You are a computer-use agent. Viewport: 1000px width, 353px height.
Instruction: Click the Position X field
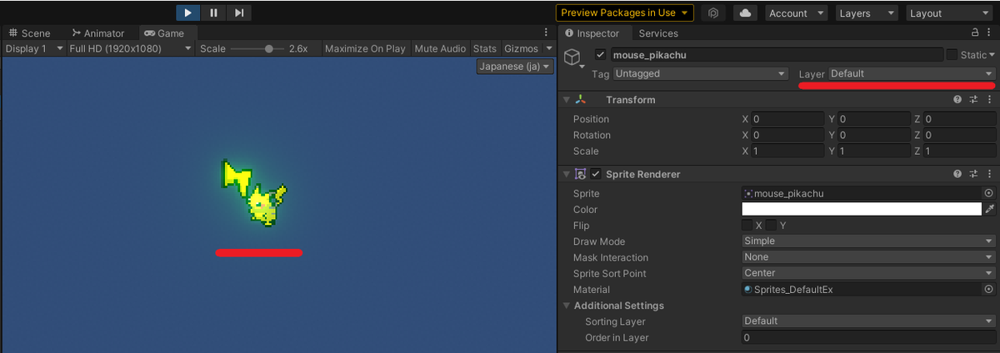click(x=787, y=119)
